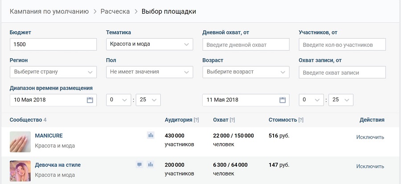Open the Регион country dropdown
The height and width of the screenshot is (184, 401).
53,72
